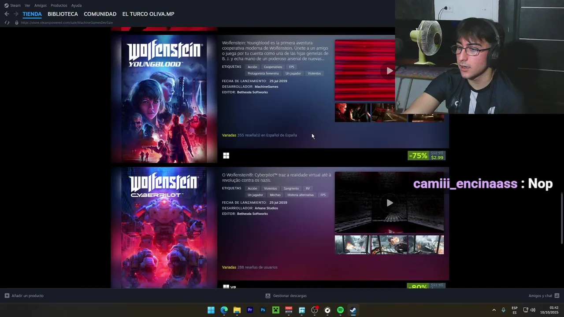This screenshot has width=564, height=317.
Task: Open the Productos menu
Action: point(59,5)
